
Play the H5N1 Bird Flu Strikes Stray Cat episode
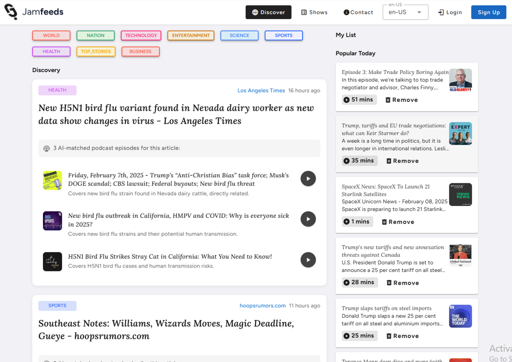[308, 260]
